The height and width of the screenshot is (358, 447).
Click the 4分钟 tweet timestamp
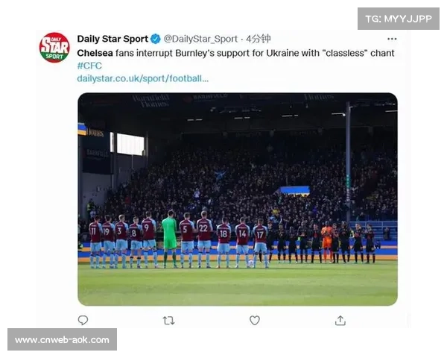point(259,39)
